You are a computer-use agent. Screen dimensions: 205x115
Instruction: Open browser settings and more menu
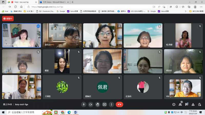pos(201,7)
